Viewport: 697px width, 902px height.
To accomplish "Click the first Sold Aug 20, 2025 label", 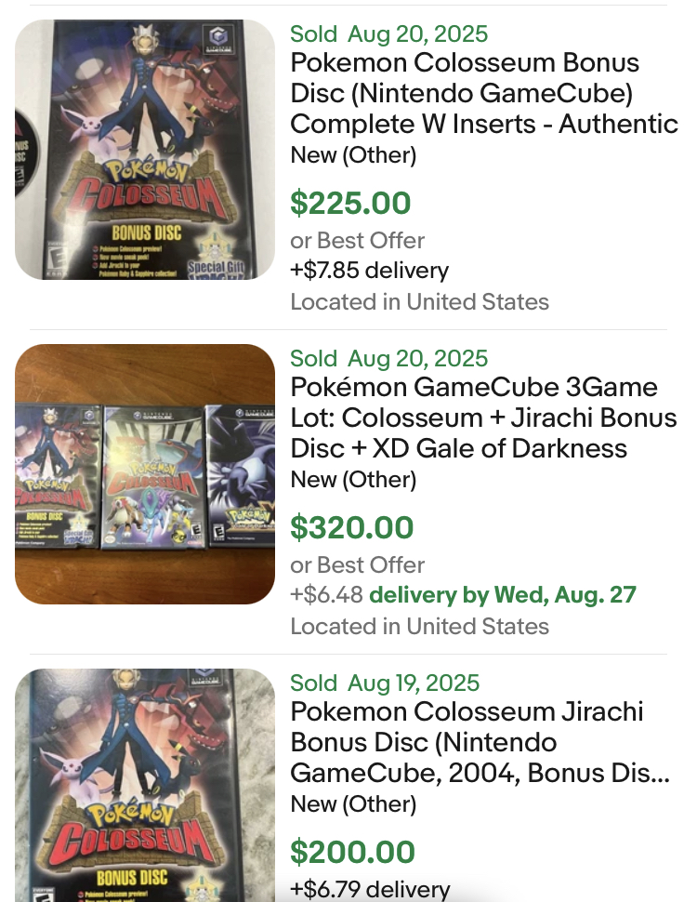I will 389,33.
